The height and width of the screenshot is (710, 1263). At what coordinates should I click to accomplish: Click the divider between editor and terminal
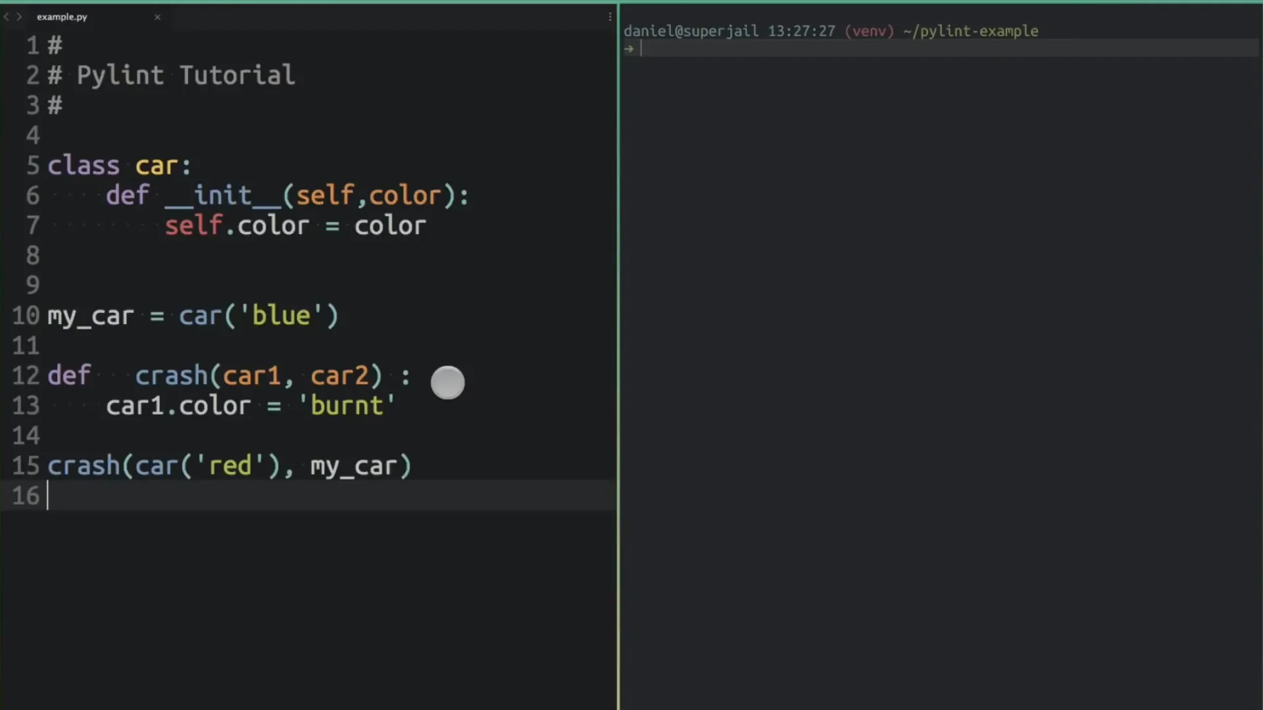(x=618, y=355)
